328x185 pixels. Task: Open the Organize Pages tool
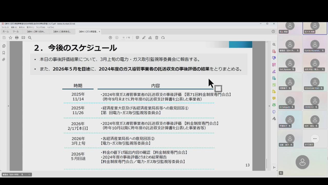[x=274, y=64]
